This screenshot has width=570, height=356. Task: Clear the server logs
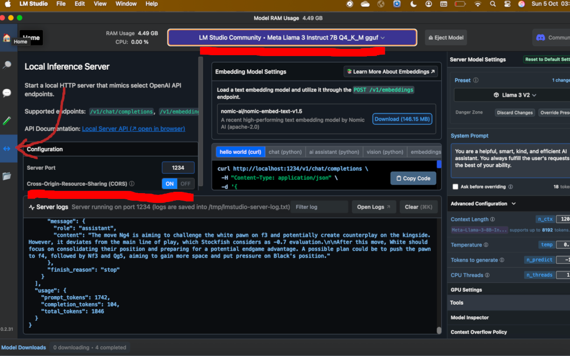tap(419, 207)
